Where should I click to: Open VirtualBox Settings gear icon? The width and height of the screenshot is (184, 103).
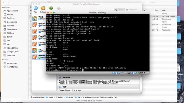[x=43, y=8]
